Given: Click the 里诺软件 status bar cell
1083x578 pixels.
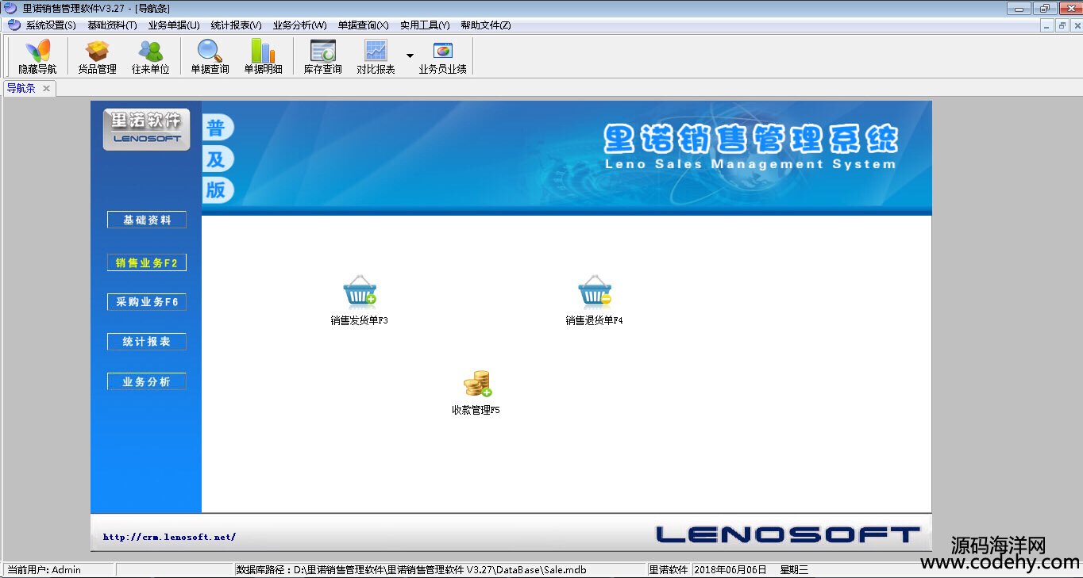Looking at the screenshot, I should point(669,569).
